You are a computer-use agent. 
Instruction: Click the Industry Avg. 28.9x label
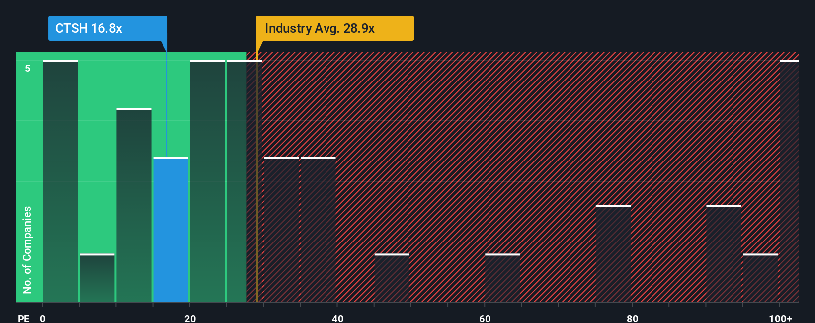tap(334, 28)
